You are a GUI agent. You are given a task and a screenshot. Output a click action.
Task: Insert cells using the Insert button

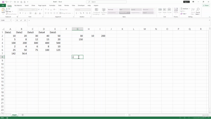(160, 11)
